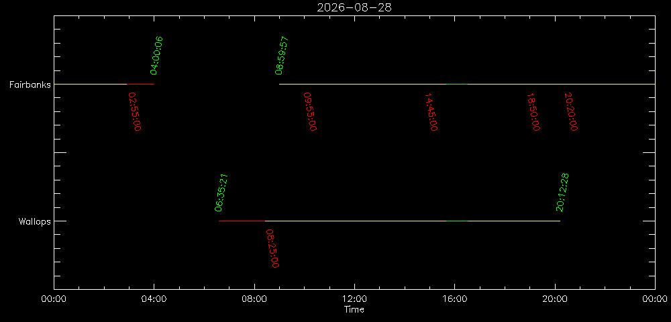Click the 18:50:00 red timestamp label
671x322 pixels.
pyautogui.click(x=533, y=111)
